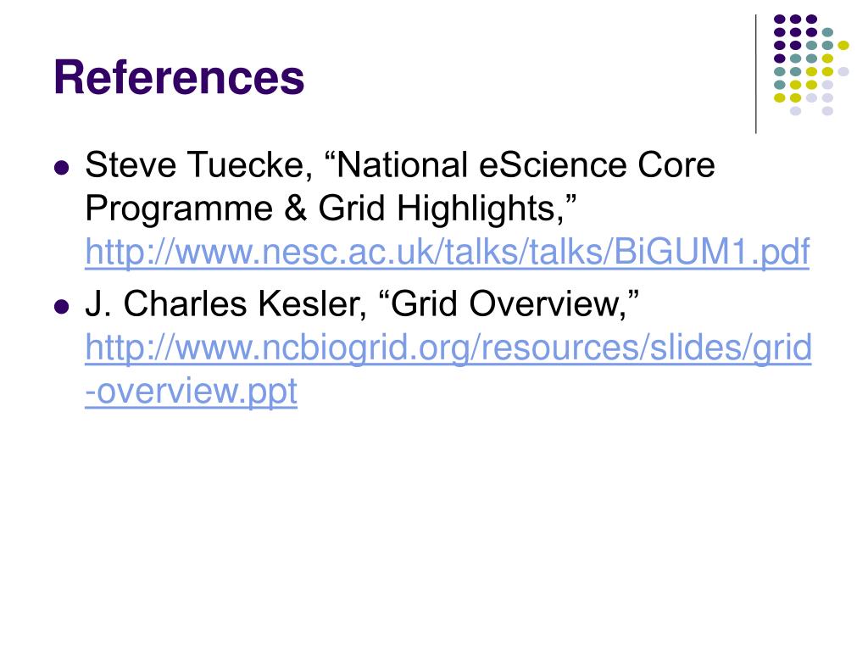Open the nesc.ac.uk BiGUM1.pdf link
The width and height of the screenshot is (868, 651).
[448, 252]
